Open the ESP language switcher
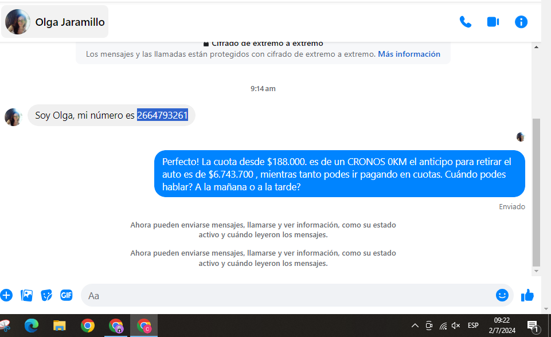Screen dimensions: 551x337 (x=473, y=326)
